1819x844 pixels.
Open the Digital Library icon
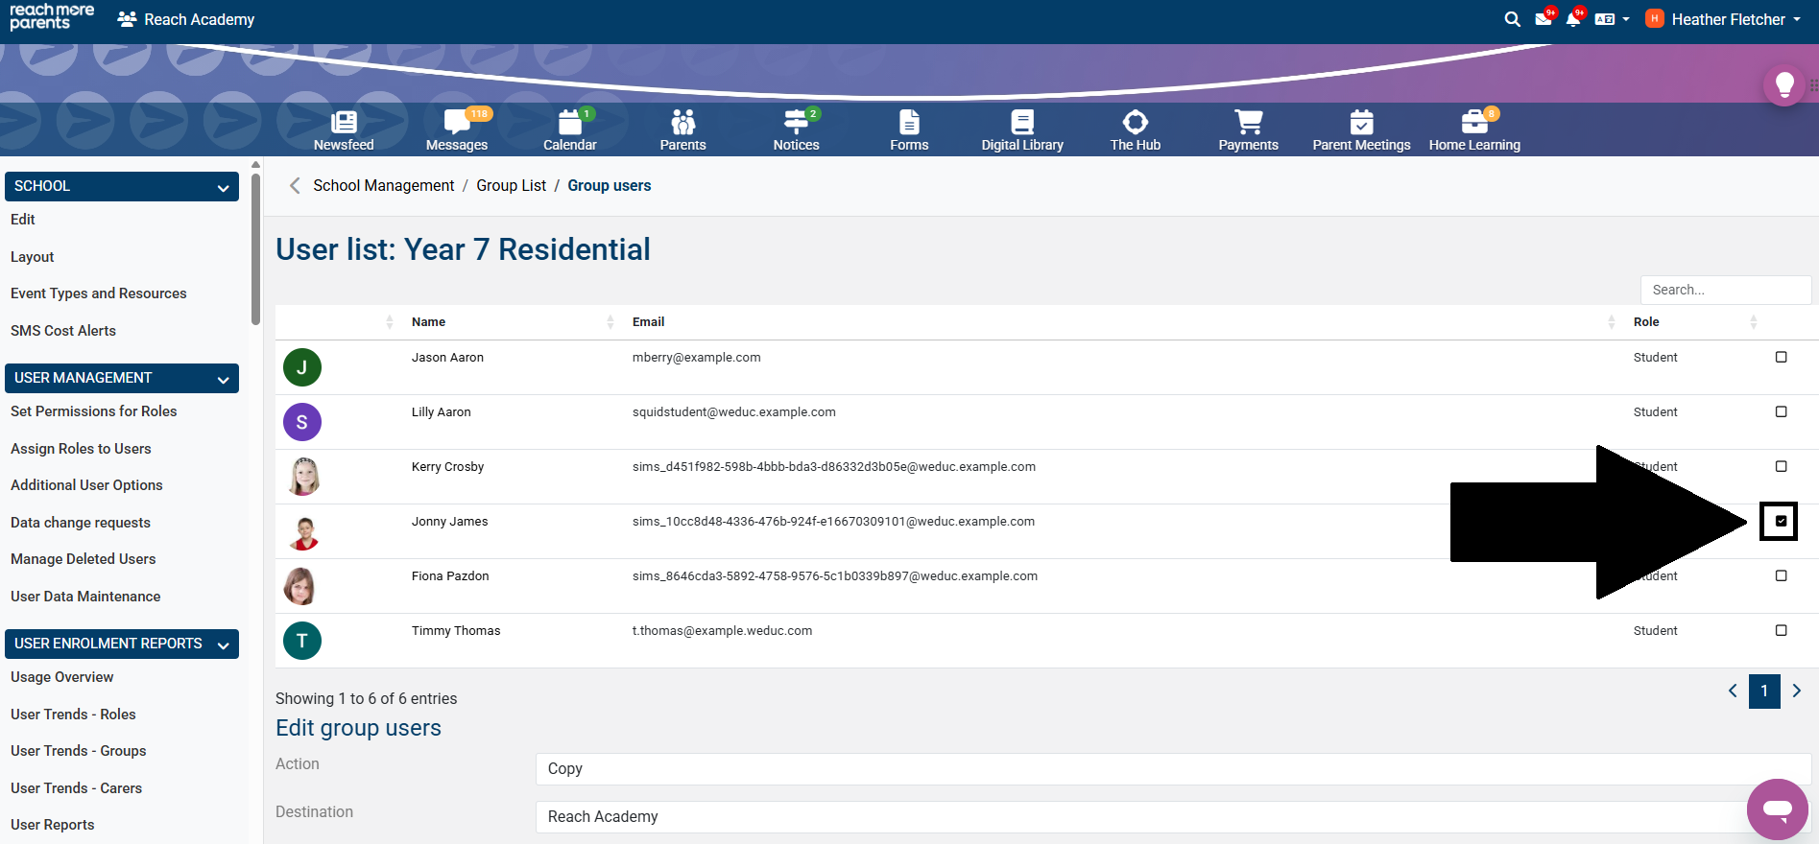click(x=1022, y=123)
